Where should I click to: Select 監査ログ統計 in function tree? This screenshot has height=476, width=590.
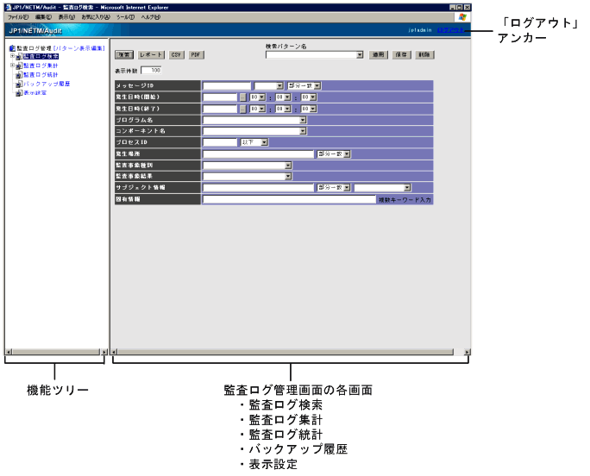tap(41, 74)
